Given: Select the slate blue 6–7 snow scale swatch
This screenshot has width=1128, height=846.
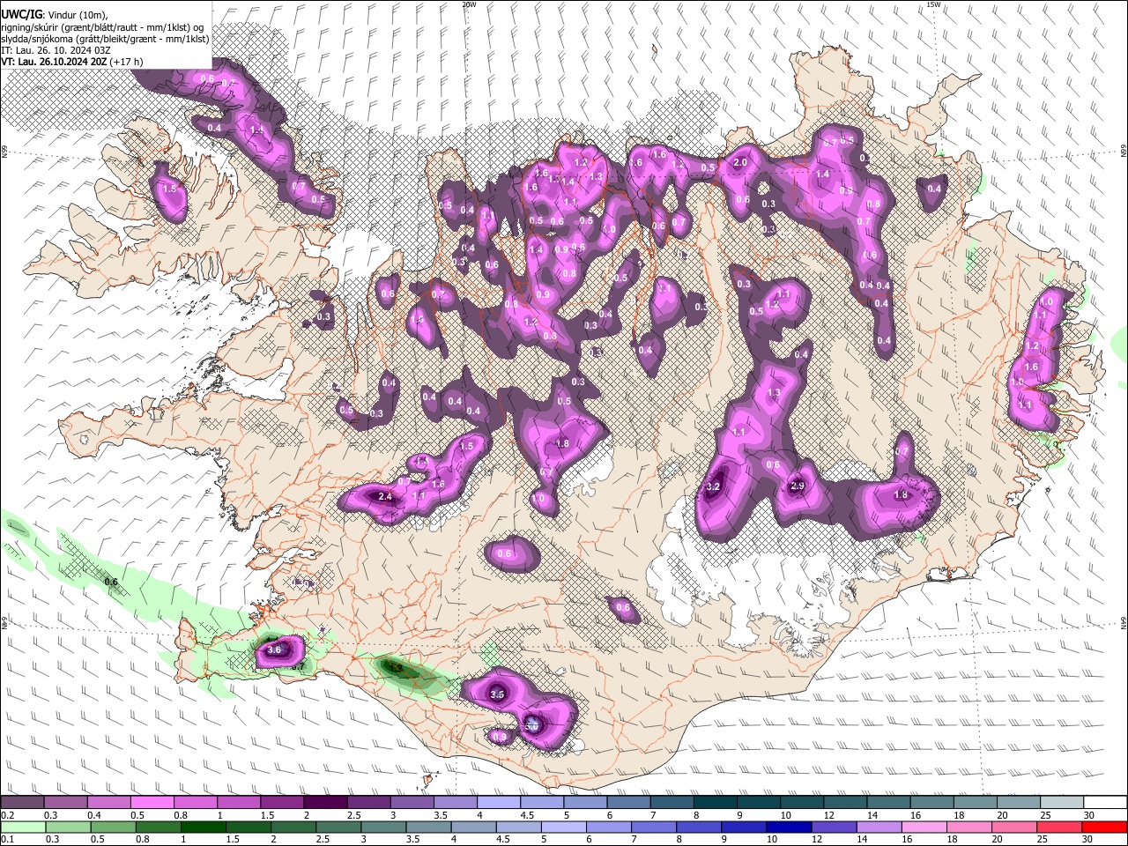Looking at the screenshot, I should (629, 802).
